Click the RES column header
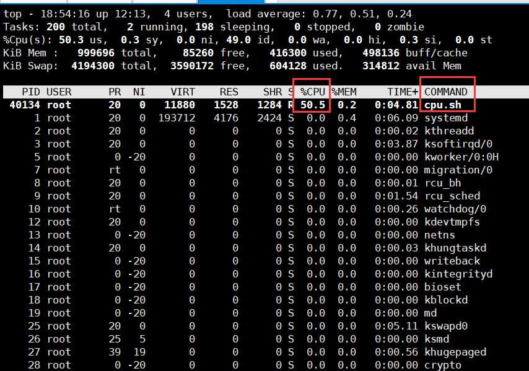The image size is (529, 371). click(x=229, y=92)
